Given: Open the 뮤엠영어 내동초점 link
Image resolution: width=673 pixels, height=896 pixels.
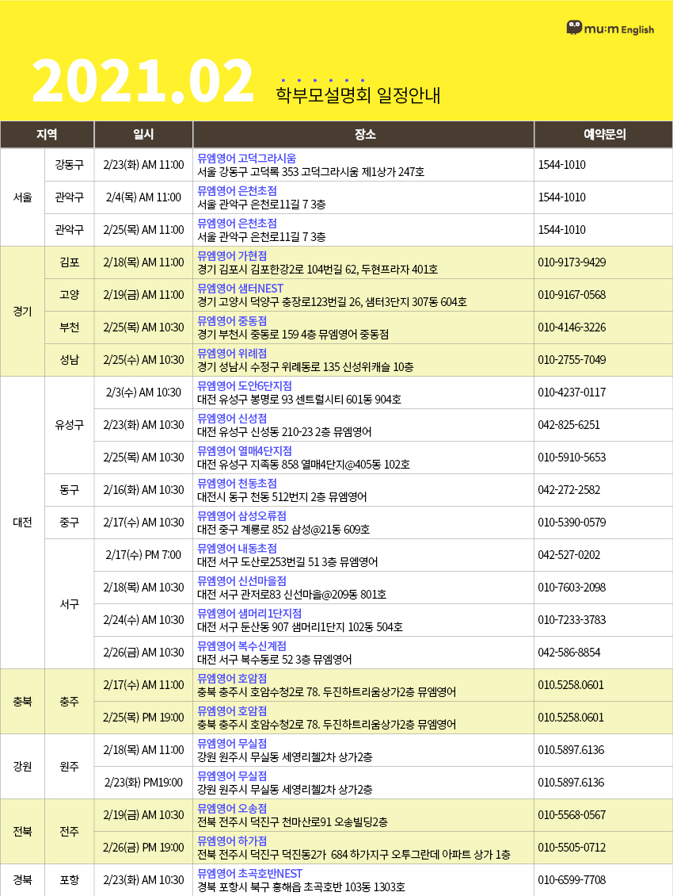Looking at the screenshot, I should point(237,549).
